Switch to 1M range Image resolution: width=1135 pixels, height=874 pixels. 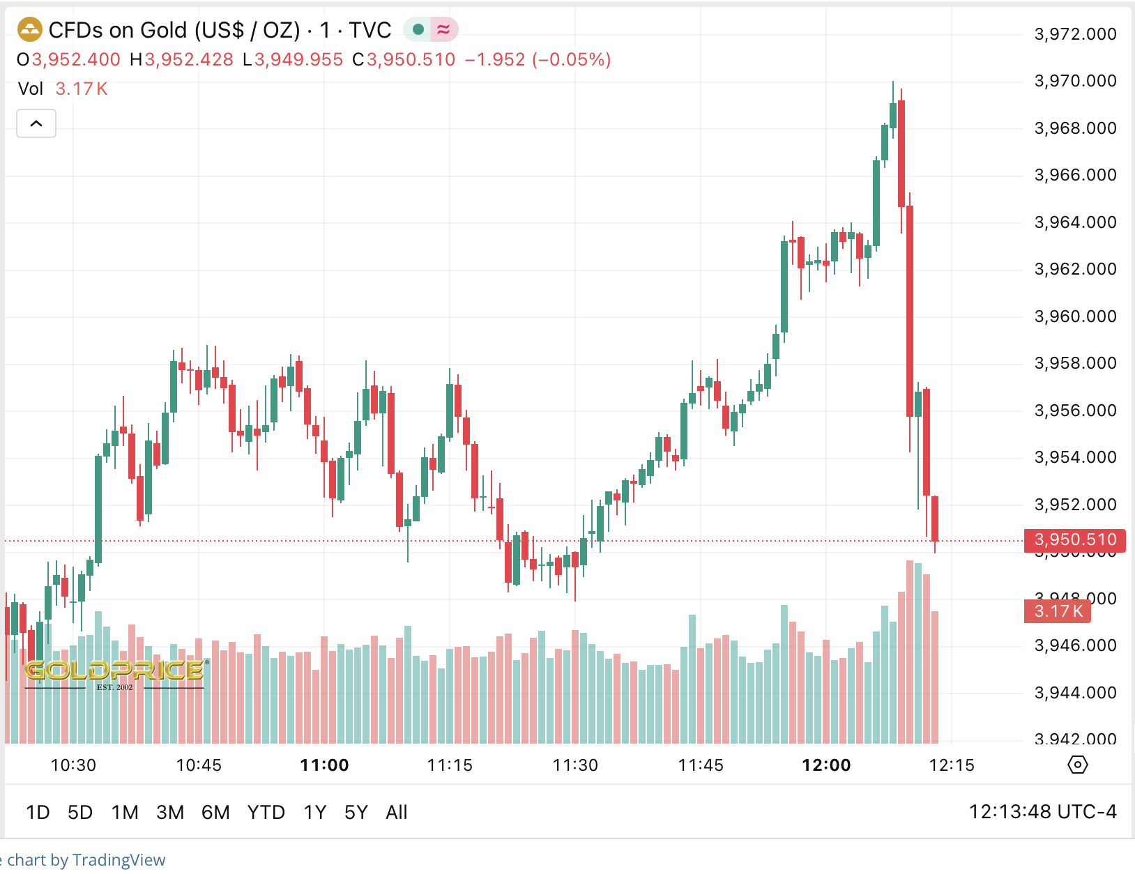click(x=125, y=812)
